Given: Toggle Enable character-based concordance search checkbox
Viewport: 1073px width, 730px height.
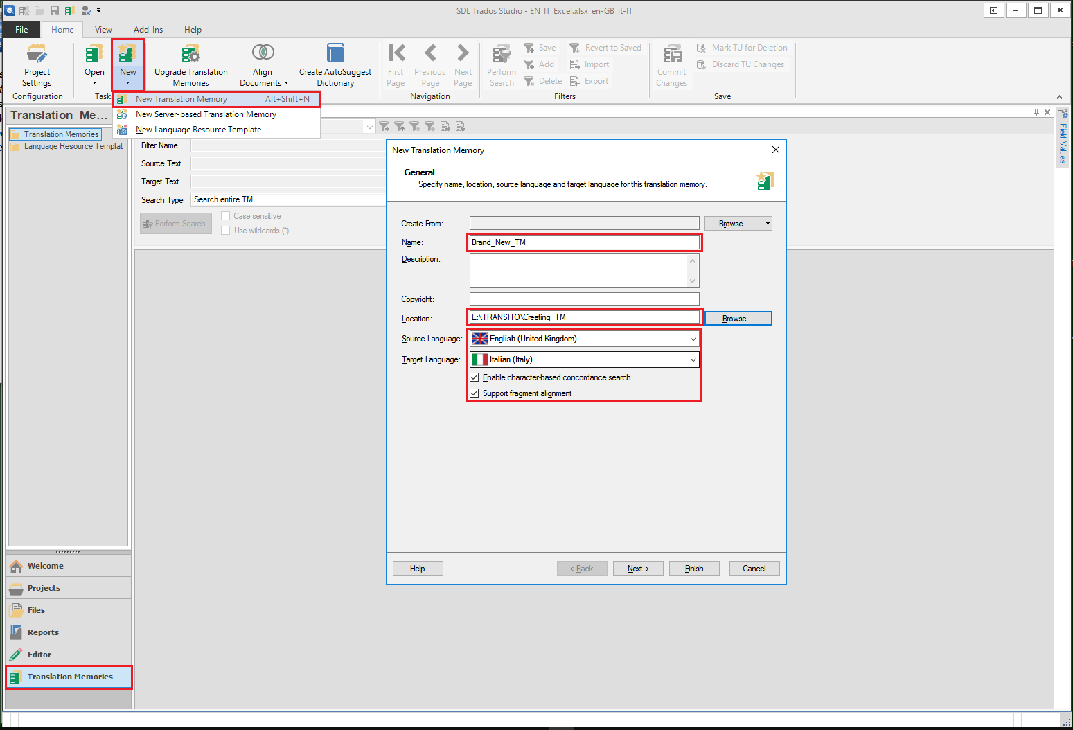Looking at the screenshot, I should (475, 377).
